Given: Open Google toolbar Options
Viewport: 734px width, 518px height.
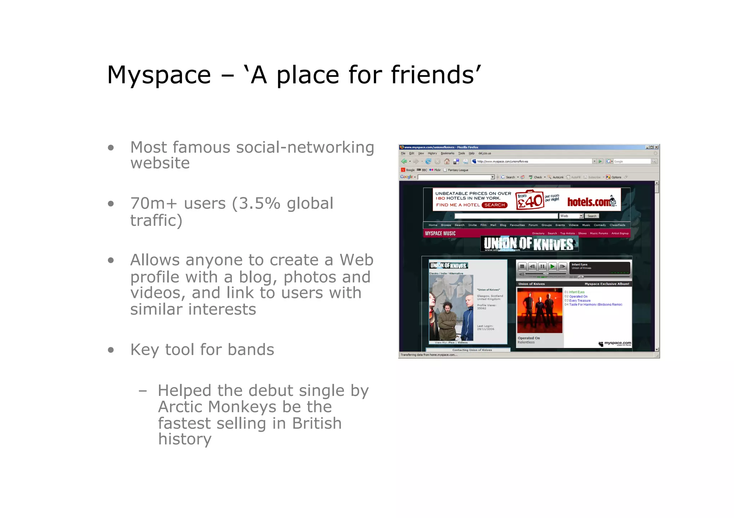Looking at the screenshot, I should click(x=614, y=177).
